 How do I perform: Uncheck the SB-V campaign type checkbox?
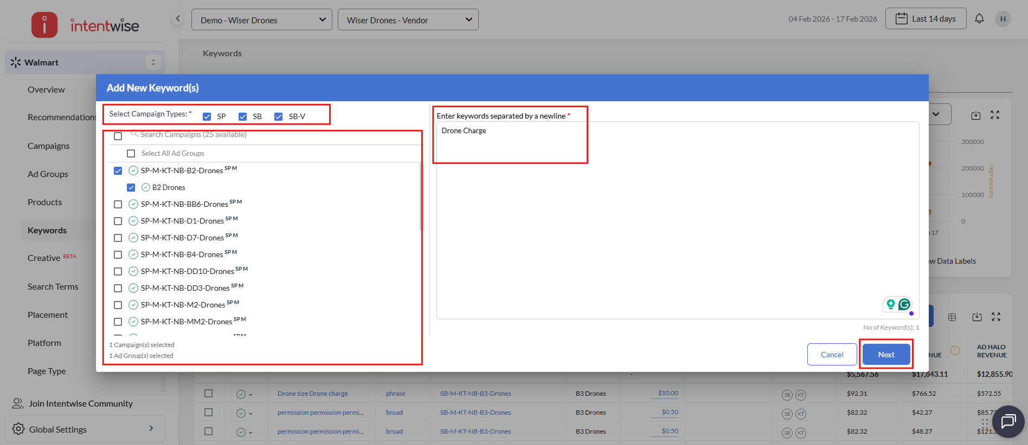tap(279, 116)
